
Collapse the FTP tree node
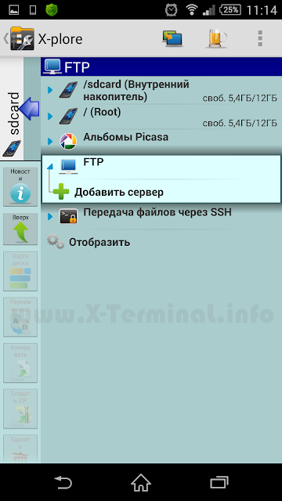50,166
